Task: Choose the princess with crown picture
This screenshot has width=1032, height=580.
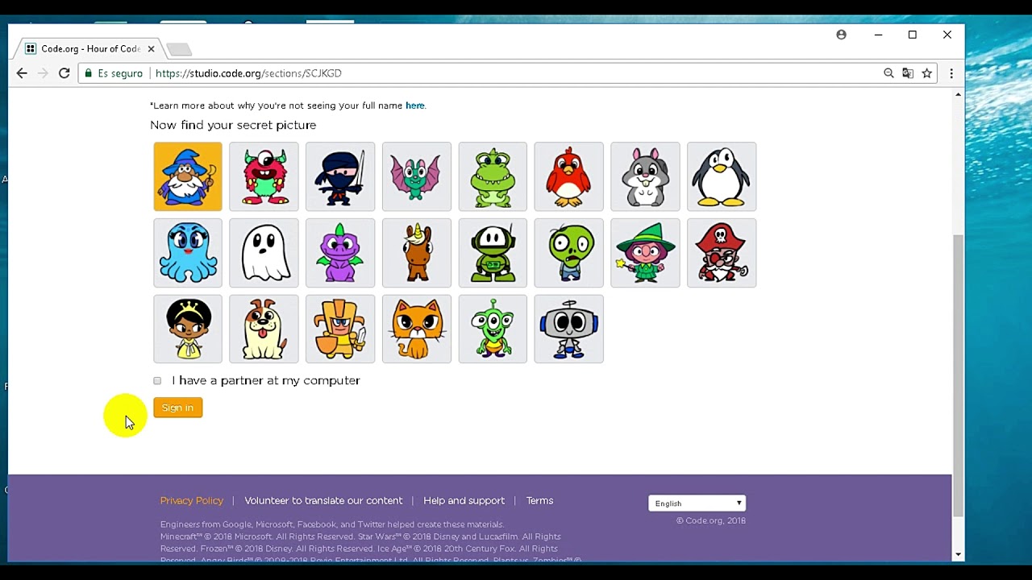Action: pos(188,329)
